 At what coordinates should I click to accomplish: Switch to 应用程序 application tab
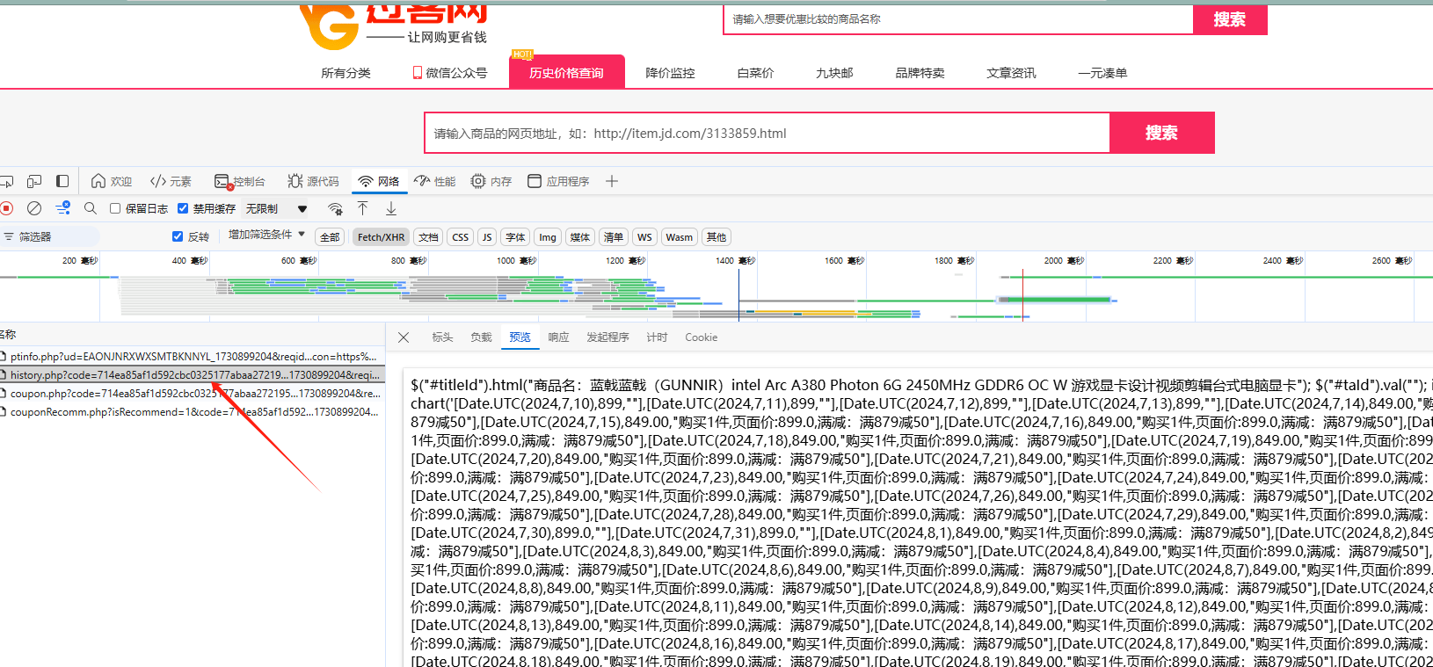coord(558,181)
